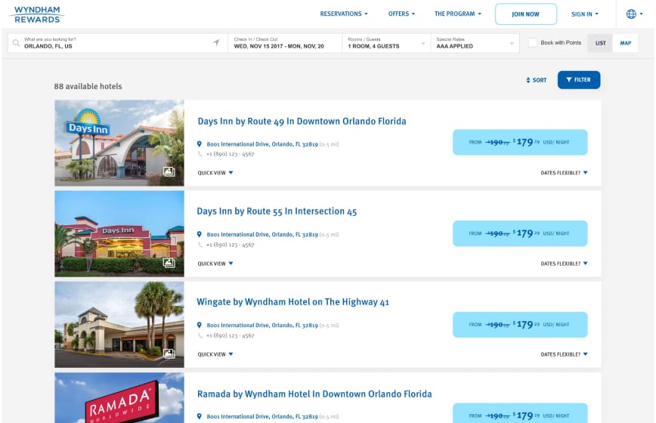Open The Program menu

click(x=458, y=14)
